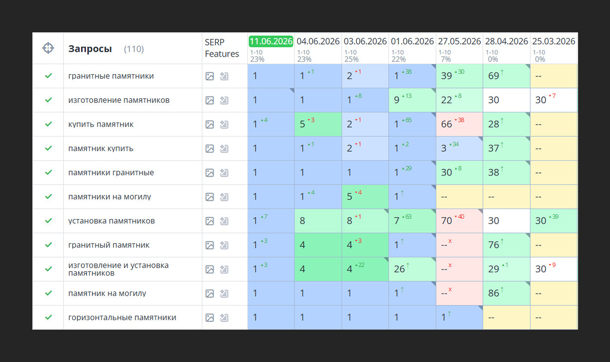
Task: Click the crosshair target icon in header
Action: pos(48,48)
